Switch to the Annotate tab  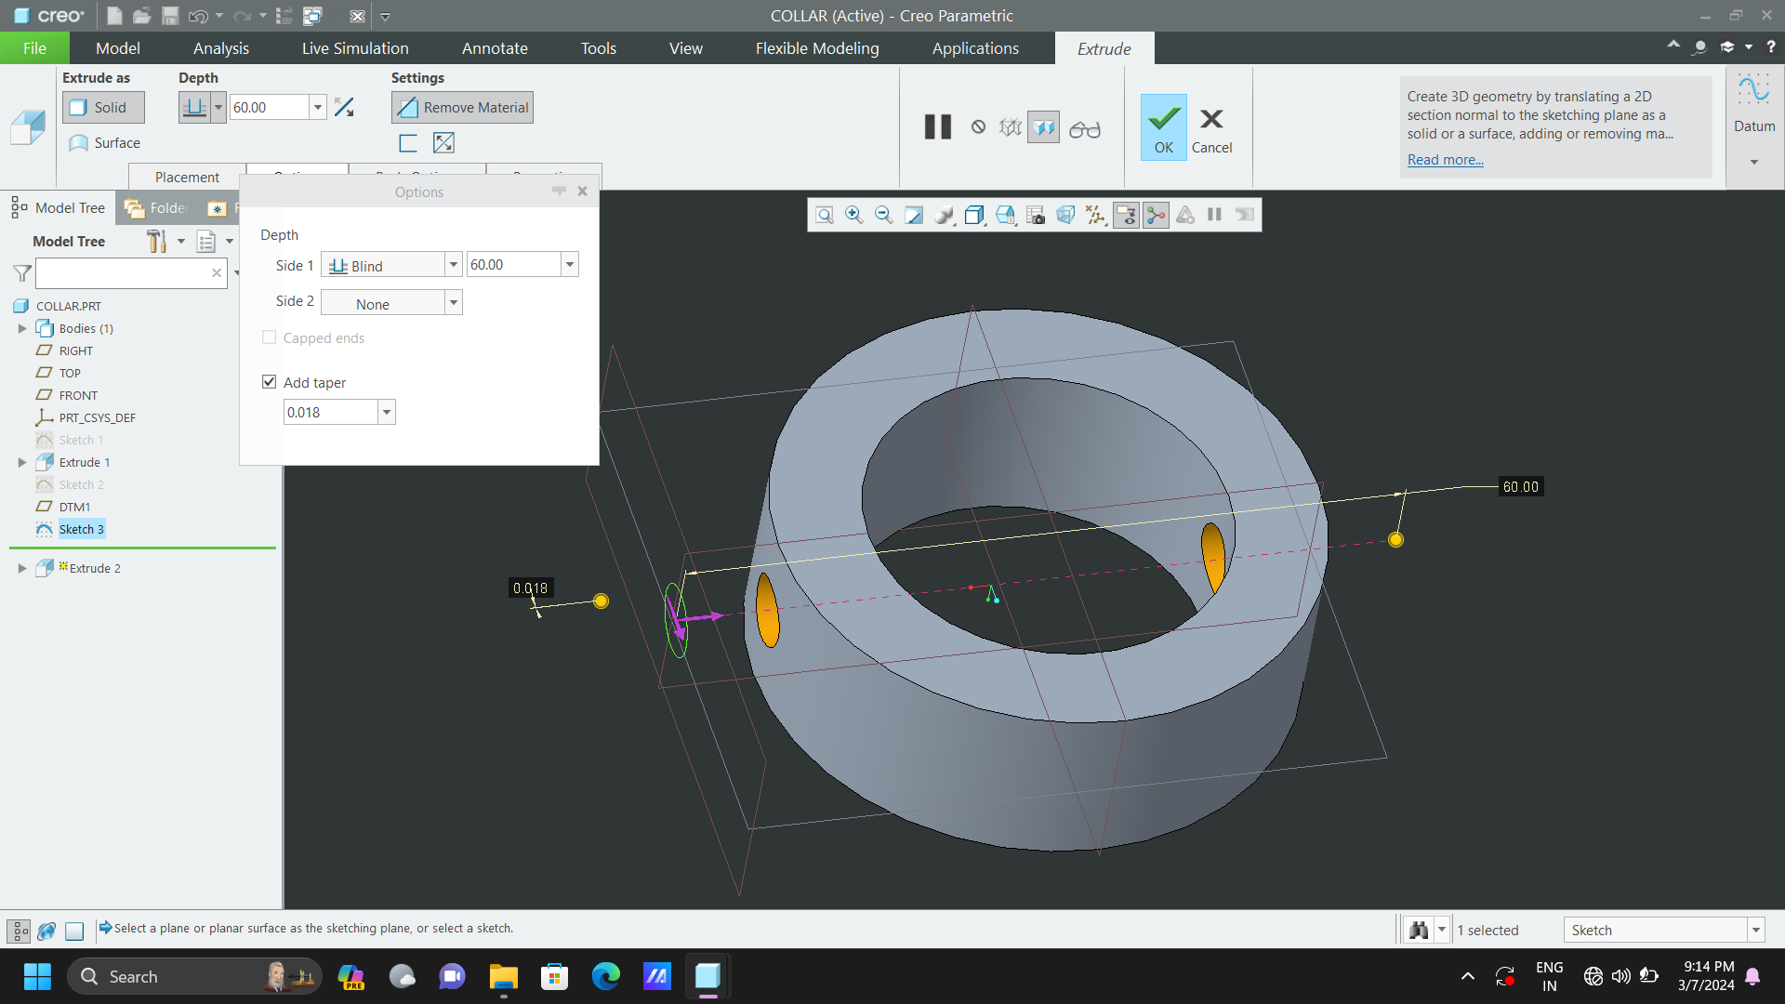495,48
